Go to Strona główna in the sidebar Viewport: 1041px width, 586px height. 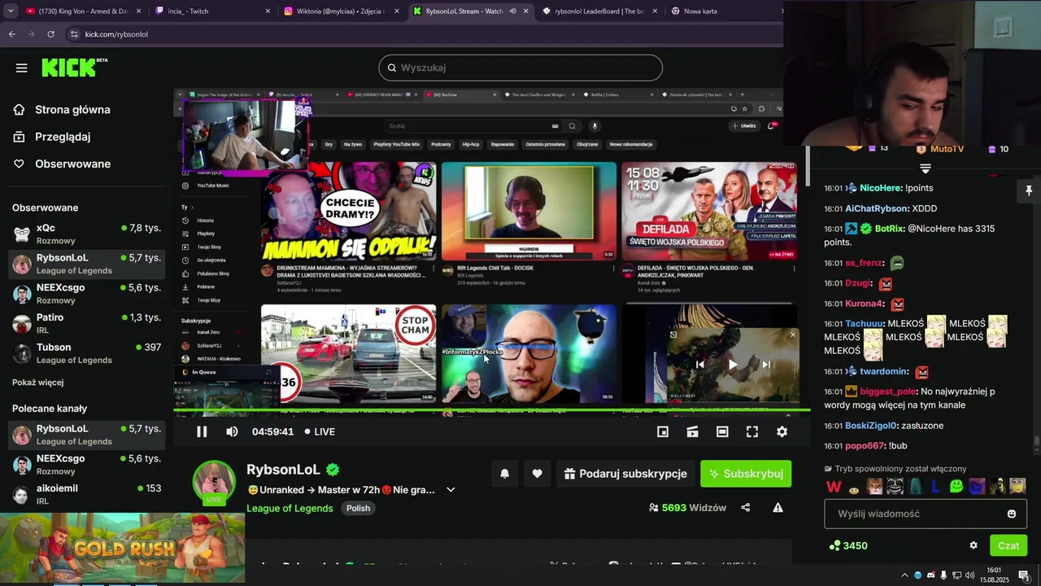coord(72,110)
